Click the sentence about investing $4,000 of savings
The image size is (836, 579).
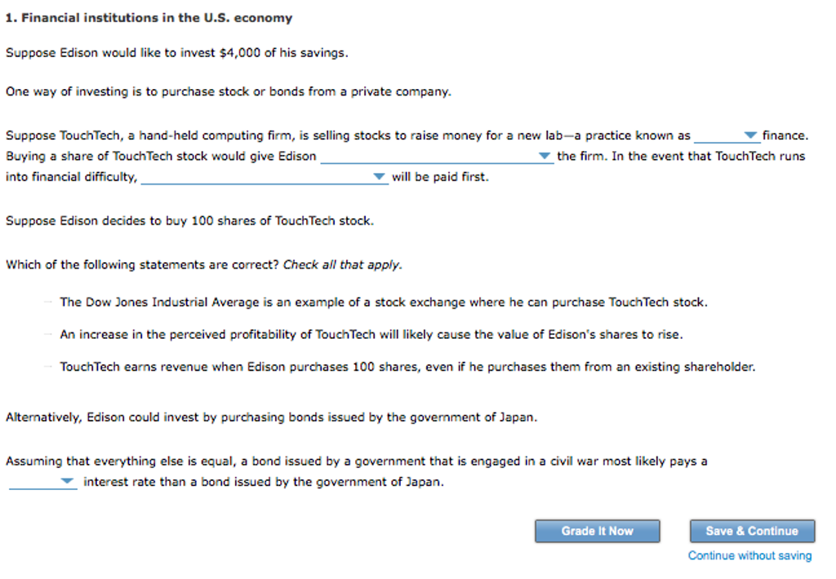pyautogui.click(x=176, y=53)
